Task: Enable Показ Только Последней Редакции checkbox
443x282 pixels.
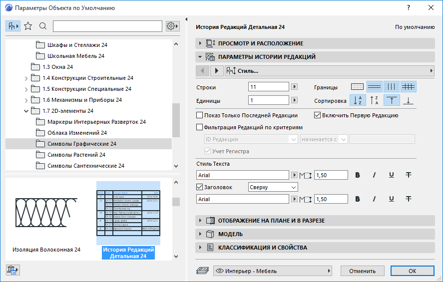Action: pos(199,115)
